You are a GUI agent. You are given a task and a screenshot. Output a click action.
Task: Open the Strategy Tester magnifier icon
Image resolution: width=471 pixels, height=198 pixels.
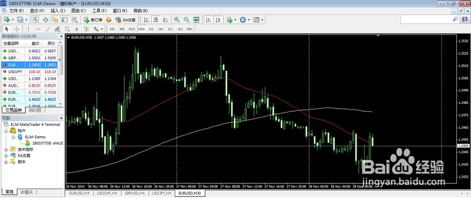click(x=74, y=20)
